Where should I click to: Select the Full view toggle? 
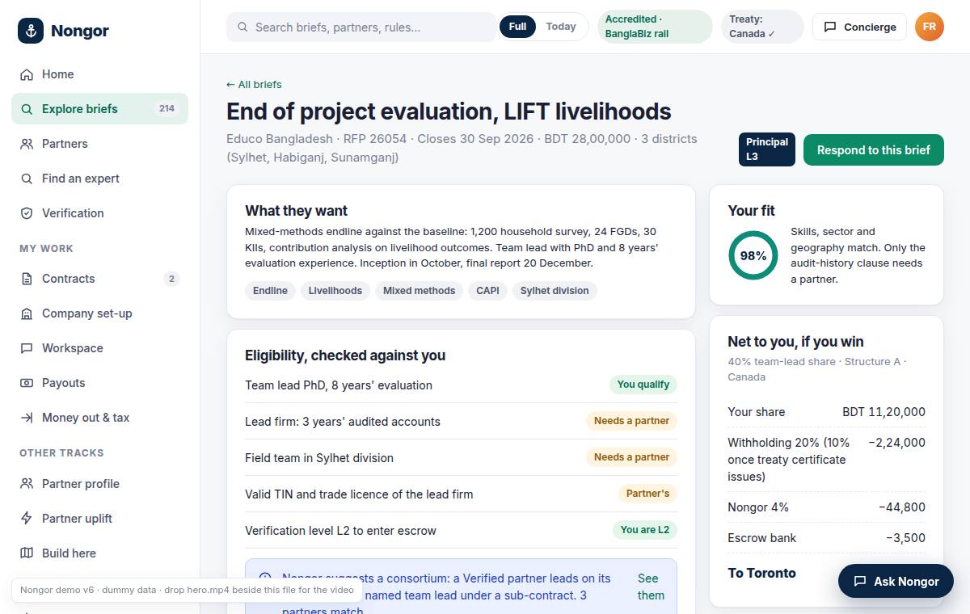coord(518,27)
